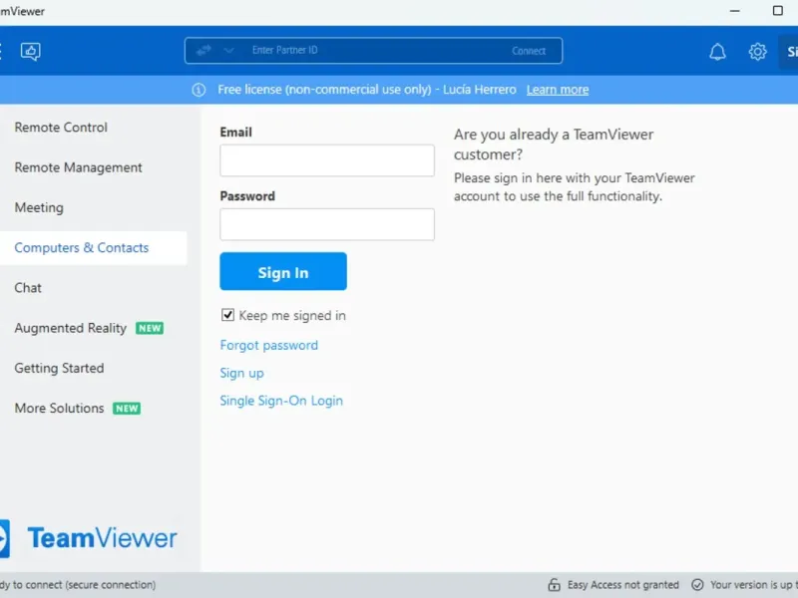Uncheck Keep me signed in
Viewport: 798px width, 598px height.
click(227, 315)
